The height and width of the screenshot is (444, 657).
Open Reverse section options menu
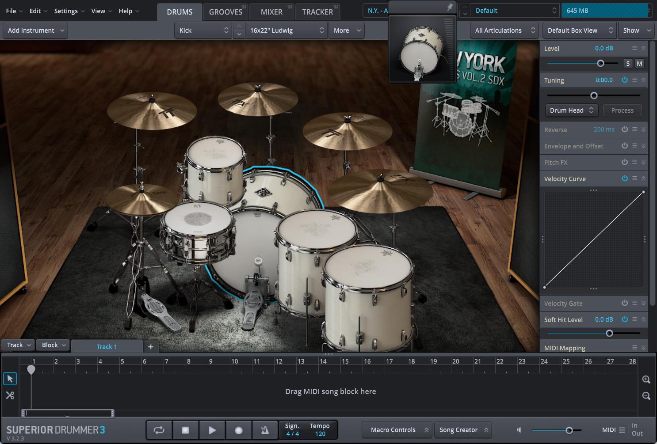[x=634, y=129]
